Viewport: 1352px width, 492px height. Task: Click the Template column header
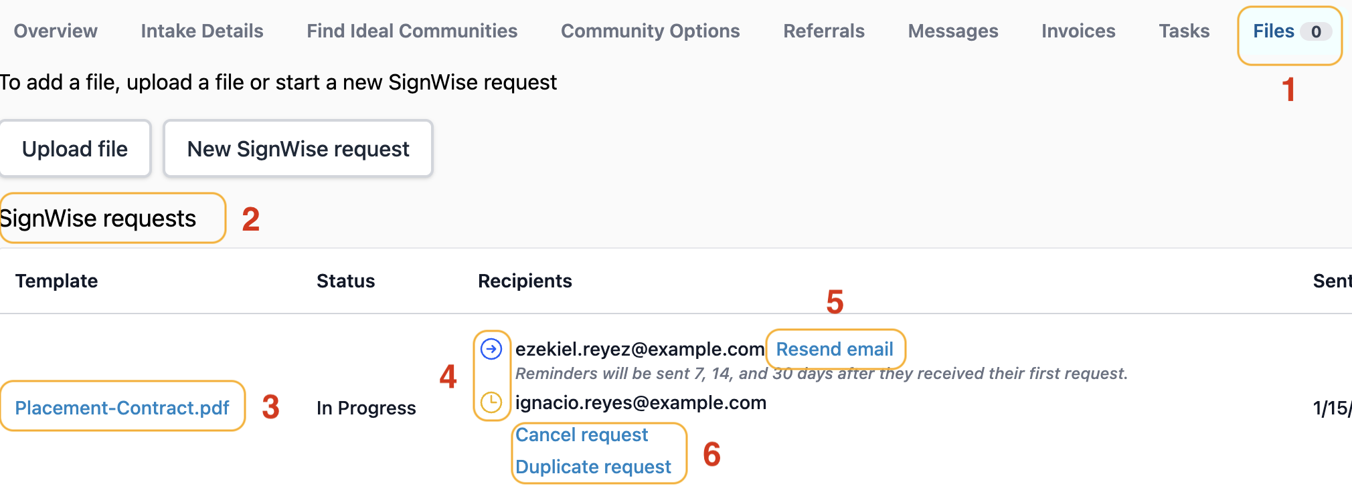(57, 281)
